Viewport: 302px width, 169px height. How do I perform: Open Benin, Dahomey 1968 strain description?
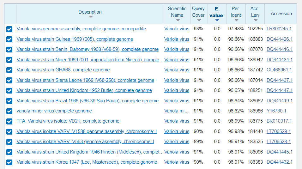point(88,49)
